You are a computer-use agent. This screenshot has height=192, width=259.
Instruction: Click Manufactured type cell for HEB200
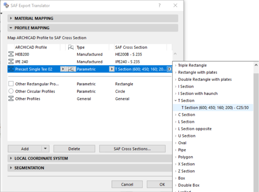[x=89, y=54]
